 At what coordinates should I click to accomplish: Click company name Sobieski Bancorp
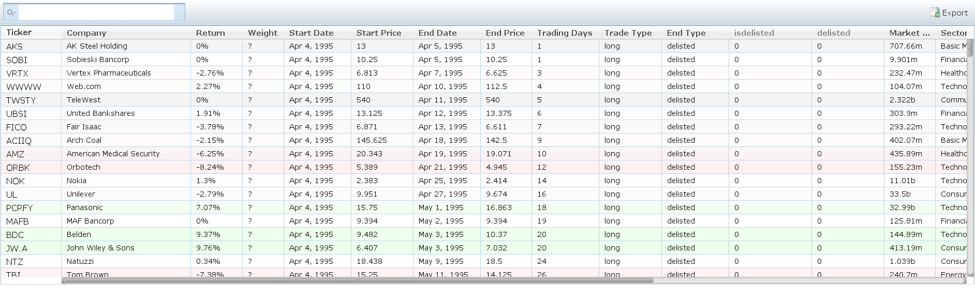[x=98, y=60]
